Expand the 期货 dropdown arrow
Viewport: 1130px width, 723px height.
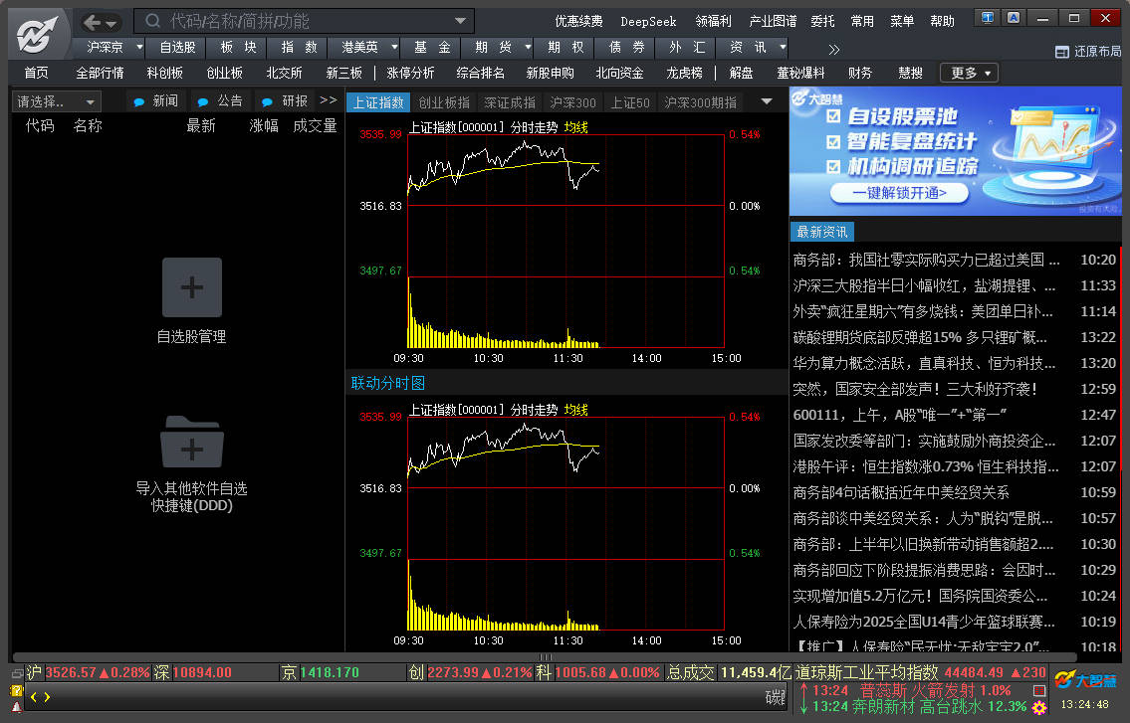click(528, 48)
